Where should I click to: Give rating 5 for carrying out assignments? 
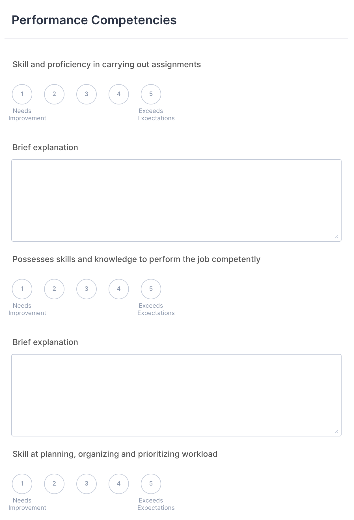point(151,94)
